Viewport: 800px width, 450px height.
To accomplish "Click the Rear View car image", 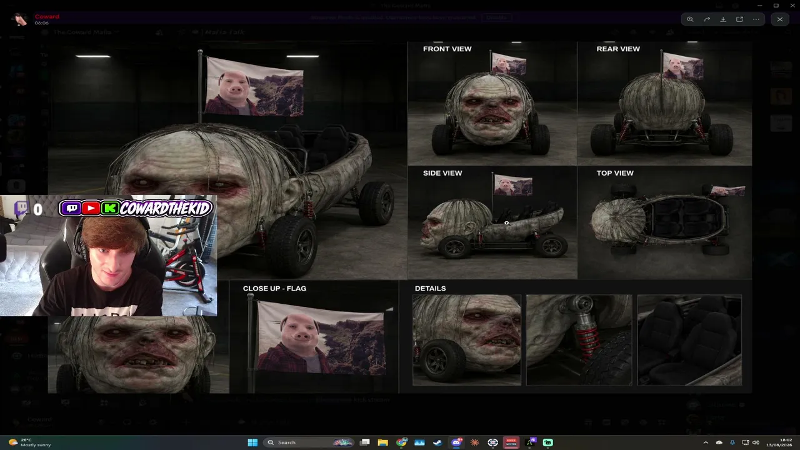I will click(664, 104).
